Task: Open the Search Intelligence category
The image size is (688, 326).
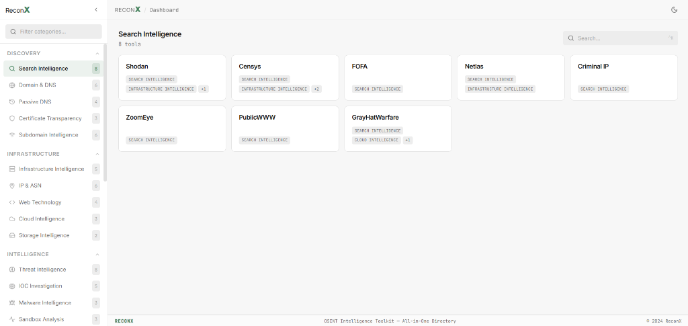Action: click(54, 69)
